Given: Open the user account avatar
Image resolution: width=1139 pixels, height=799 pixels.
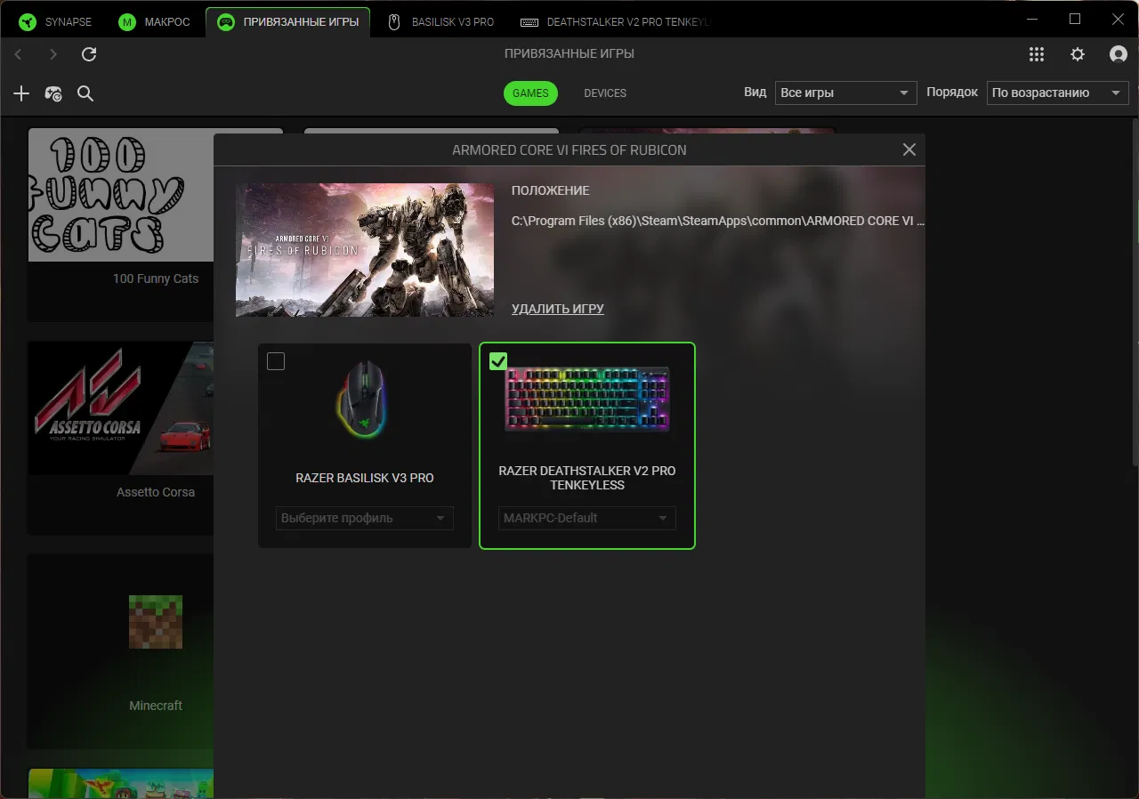Looking at the screenshot, I should [1119, 54].
